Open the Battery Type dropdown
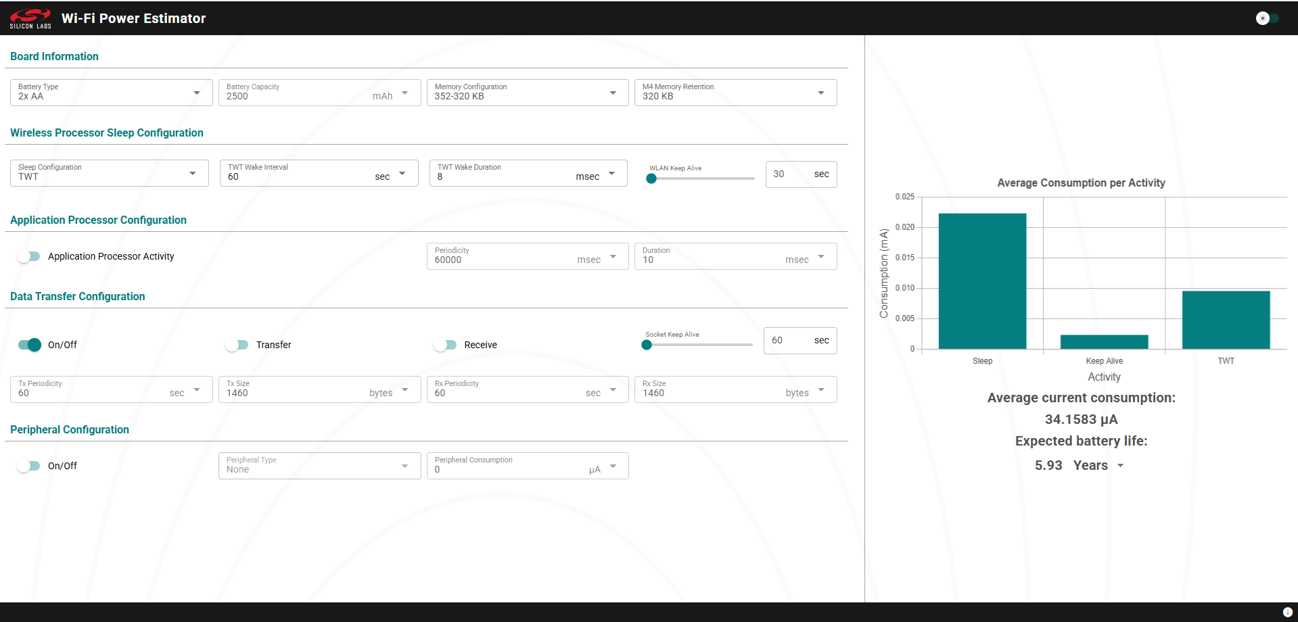 196,93
